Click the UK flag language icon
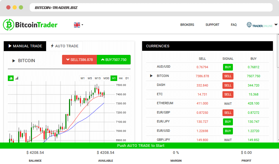The image size is (279, 164). 77,25
